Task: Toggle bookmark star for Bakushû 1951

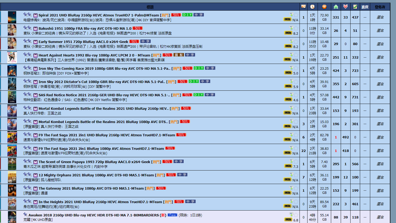Action: tap(296, 28)
